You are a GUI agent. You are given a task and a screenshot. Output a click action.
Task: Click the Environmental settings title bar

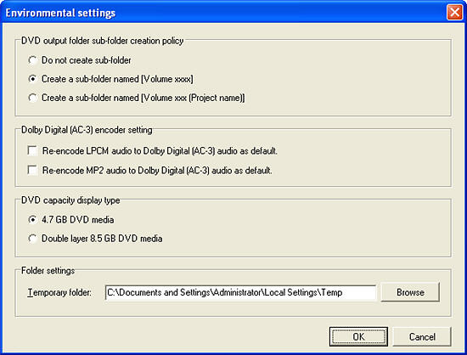point(223,13)
